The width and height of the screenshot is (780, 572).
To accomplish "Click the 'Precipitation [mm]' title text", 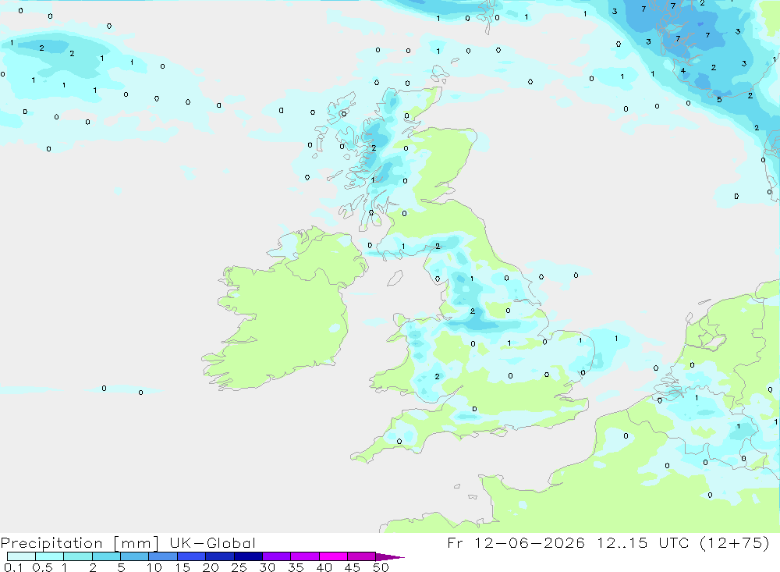I will tap(80, 543).
